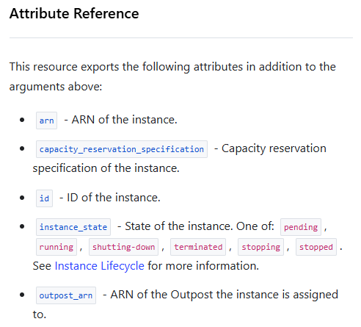Click 'This resource exports' intro paragraph
This screenshot has height=327, width=361.
pos(172,76)
